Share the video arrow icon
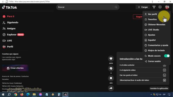 click(x=111, y=88)
